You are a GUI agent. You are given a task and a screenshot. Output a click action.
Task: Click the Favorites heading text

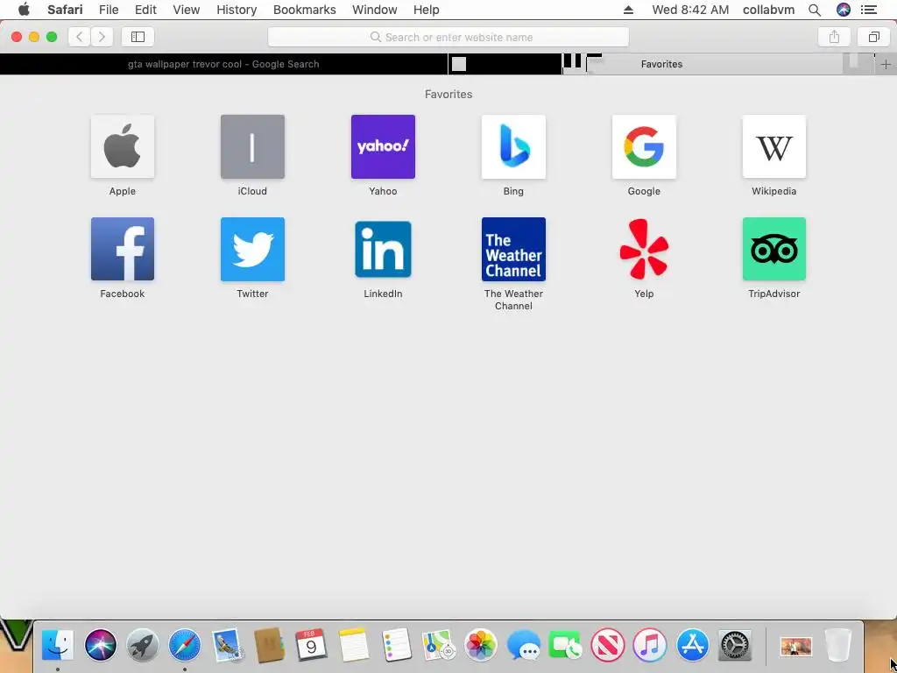[x=448, y=94]
